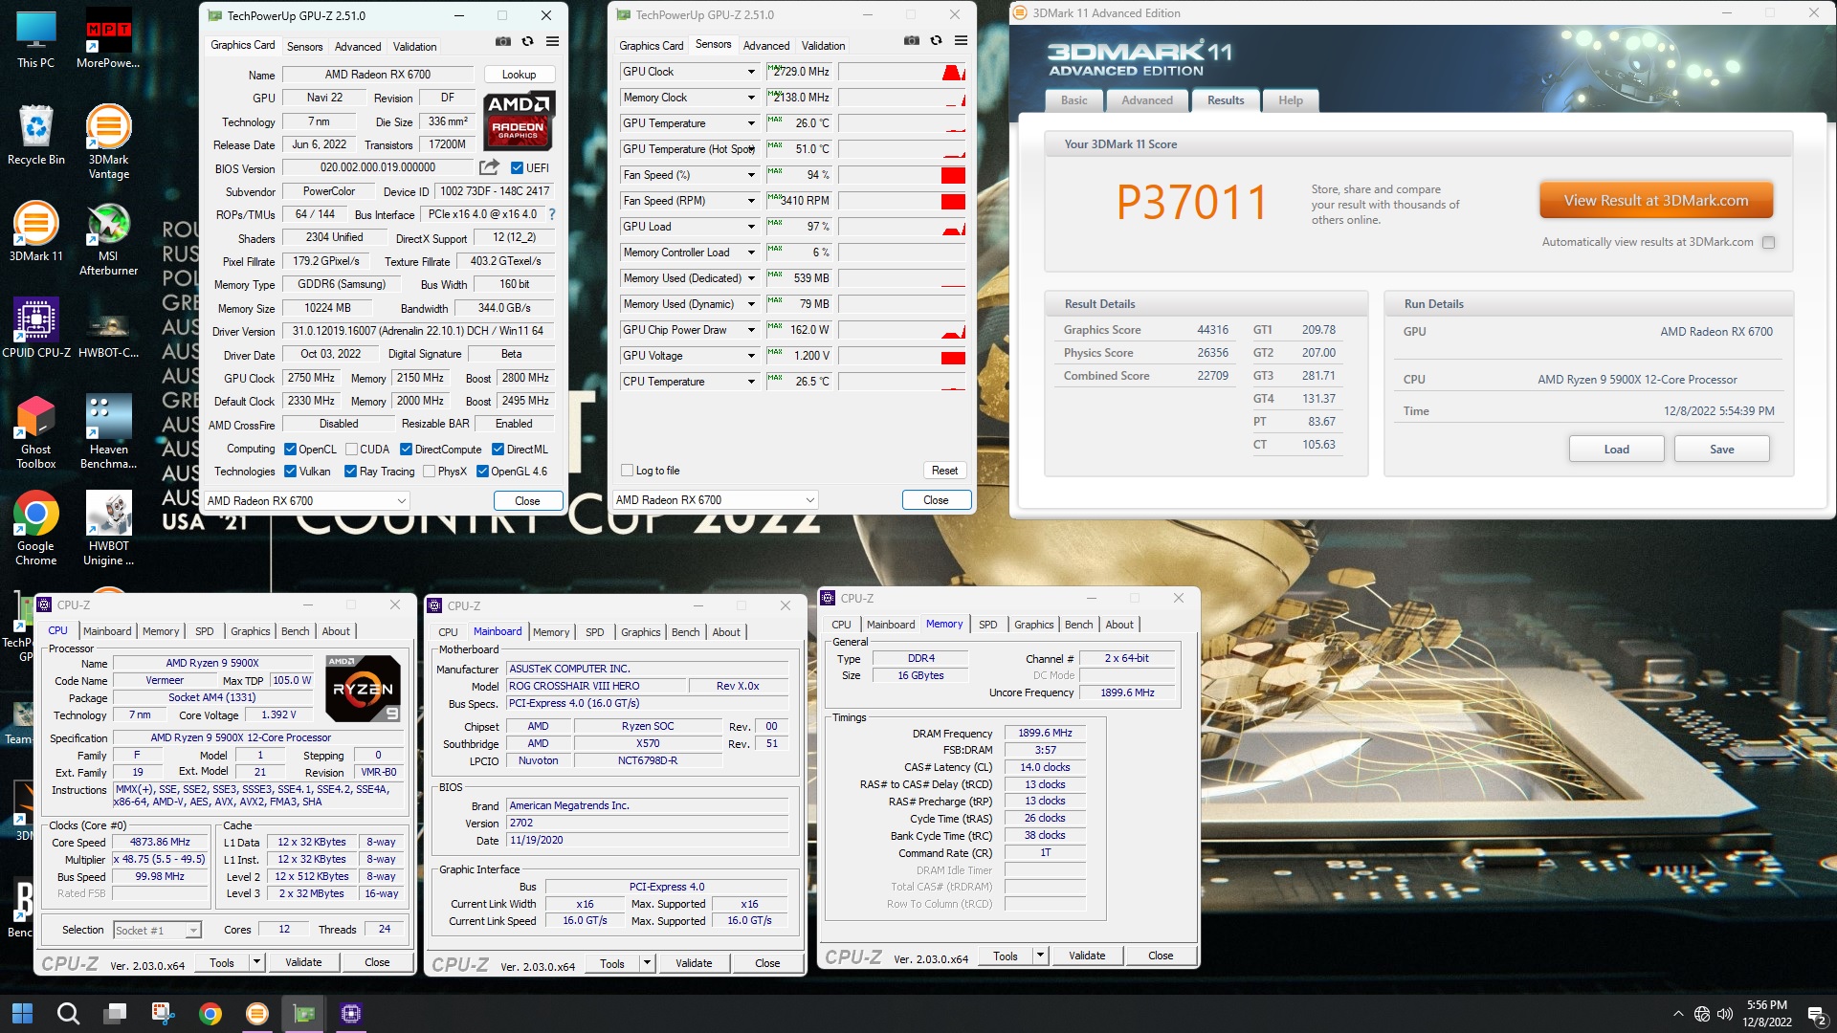This screenshot has height=1033, width=1837.
Task: Click the BIOS export share icon in GPU-Z
Action: (x=489, y=167)
